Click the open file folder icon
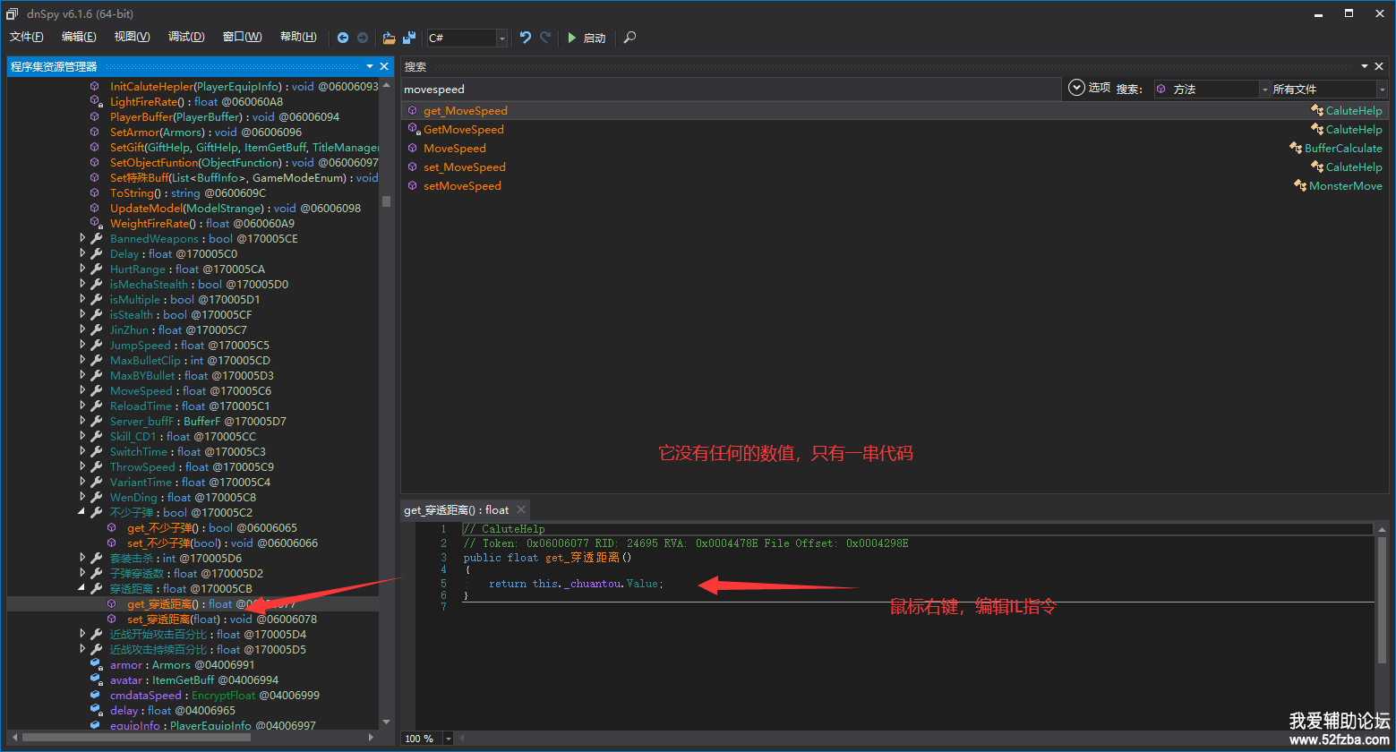Viewport: 1396px width, 752px height. (389, 38)
